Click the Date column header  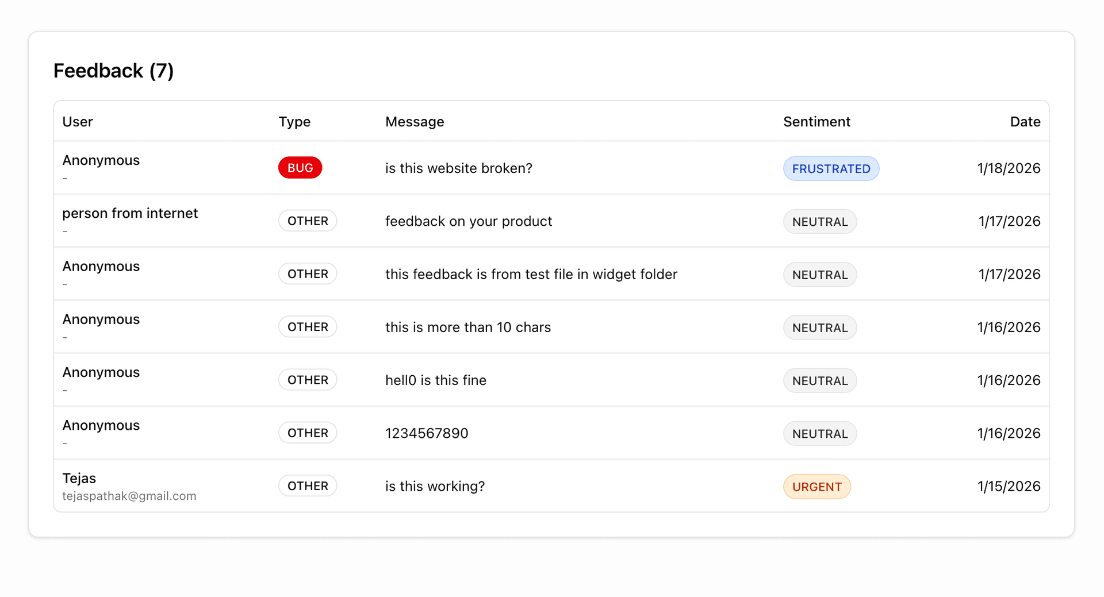pyautogui.click(x=1025, y=122)
